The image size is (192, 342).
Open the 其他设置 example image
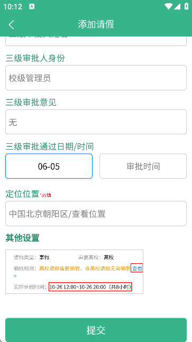pyautogui.click(x=75, y=272)
